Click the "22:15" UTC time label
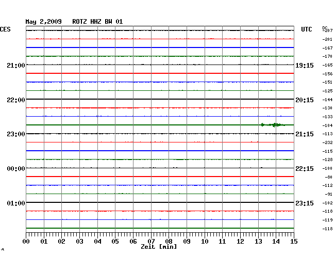The image size is (335, 255). click(x=305, y=169)
